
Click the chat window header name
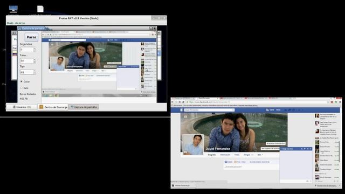287,149
